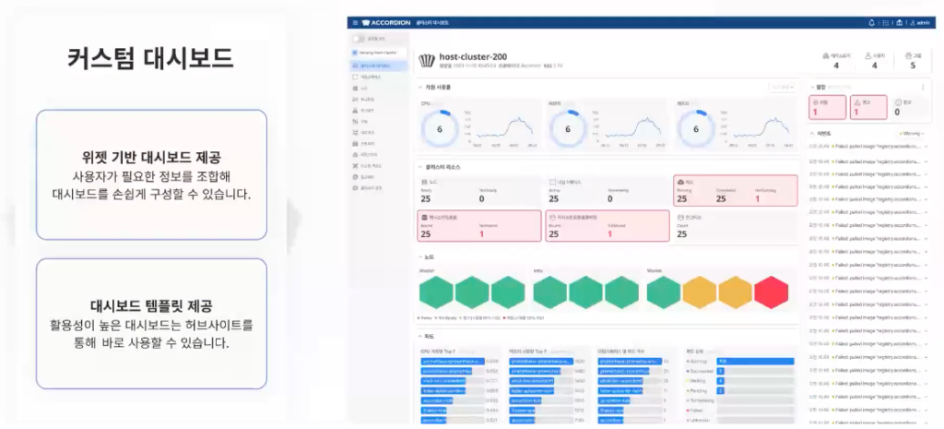
Task: Open the host-cluster selector in sidebar
Action: (377, 53)
